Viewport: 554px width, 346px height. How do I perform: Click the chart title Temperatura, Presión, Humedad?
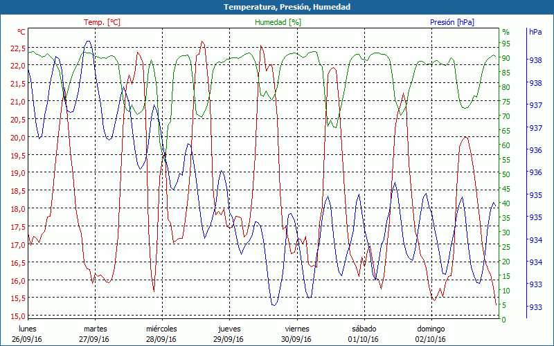pyautogui.click(x=277, y=7)
